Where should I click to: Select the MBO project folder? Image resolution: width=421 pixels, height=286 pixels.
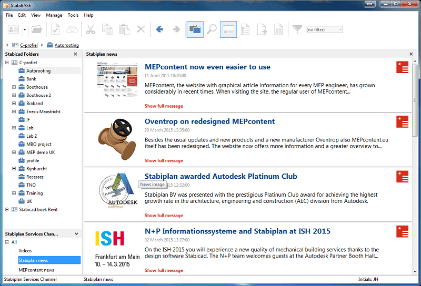click(38, 144)
